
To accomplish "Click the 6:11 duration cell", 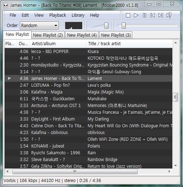I will pyautogui.click(x=24, y=99).
